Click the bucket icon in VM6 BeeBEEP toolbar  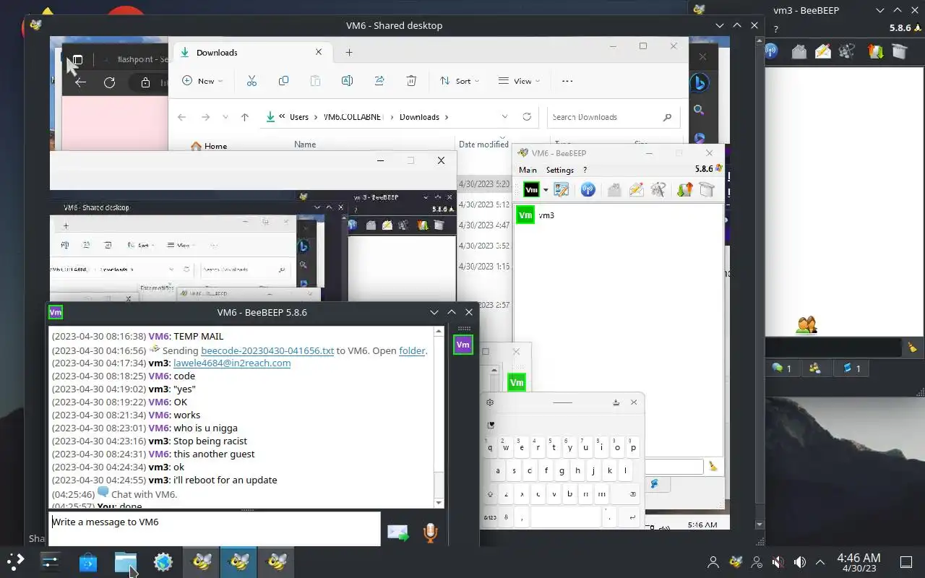pos(707,190)
